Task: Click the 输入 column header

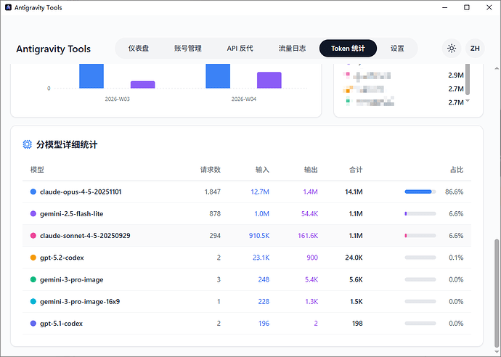Action: 262,170
